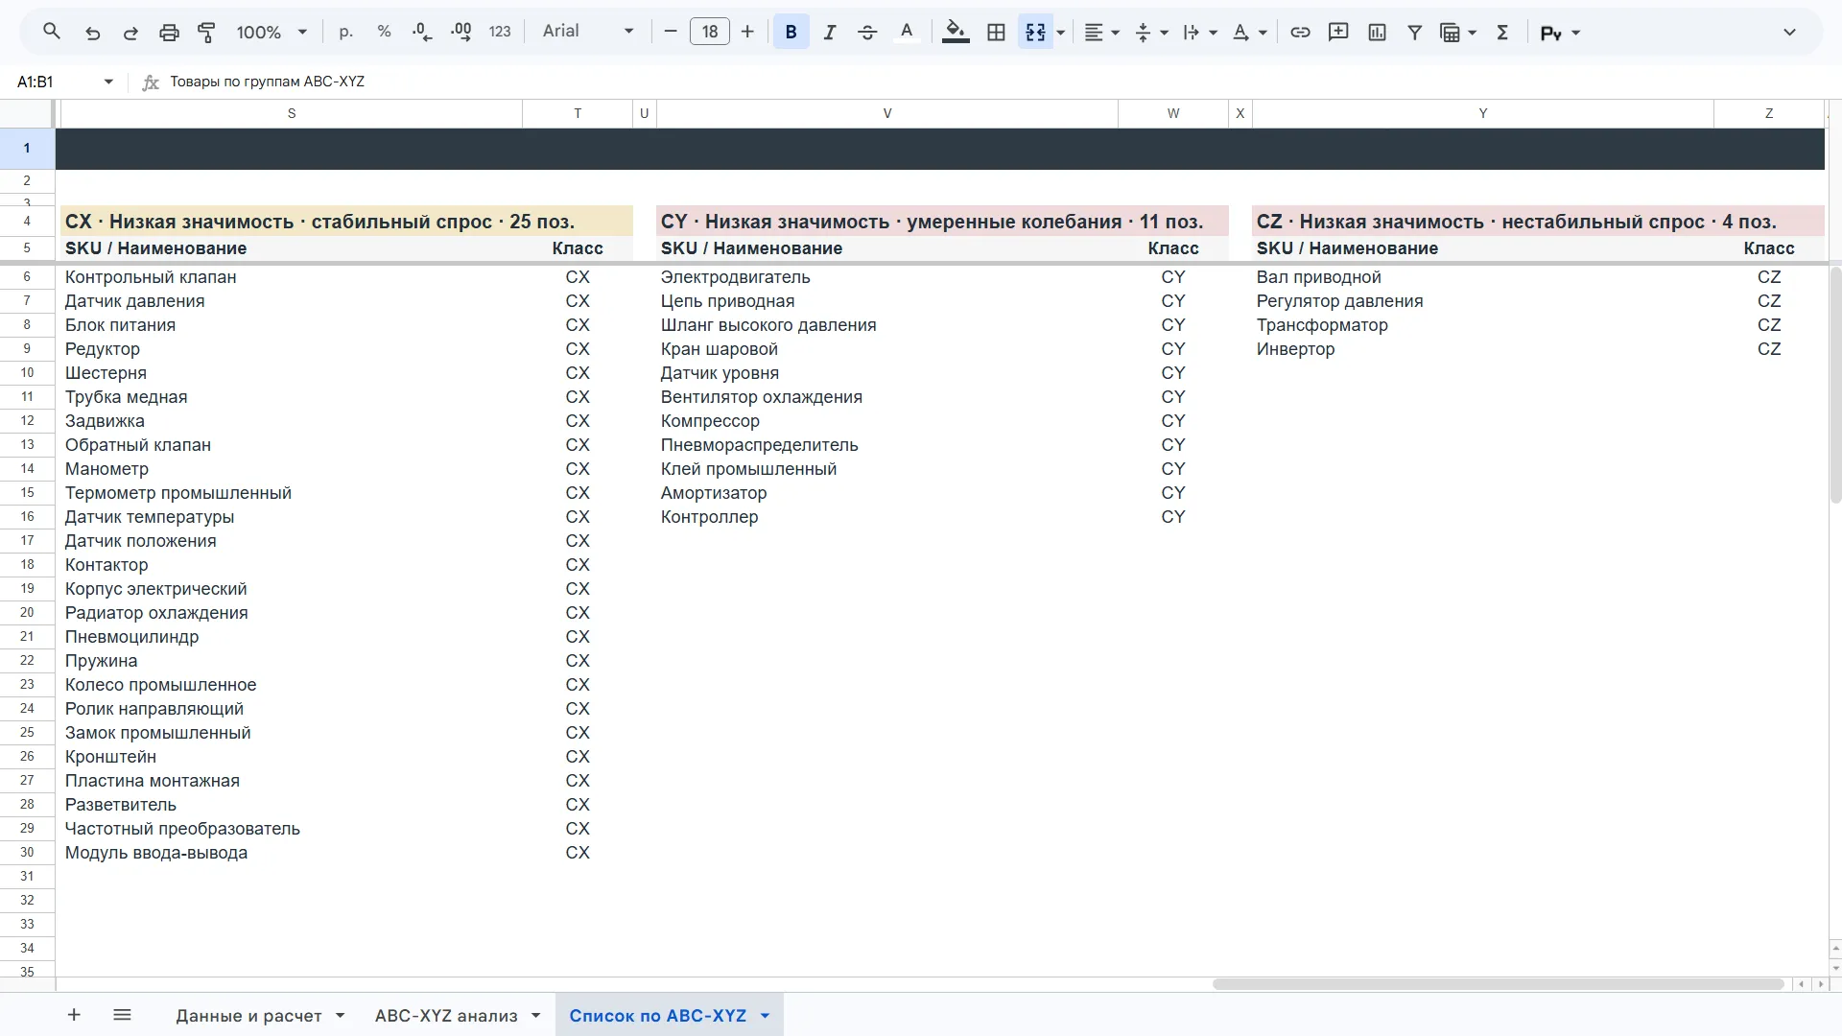Open vertical align dropdown
The height and width of the screenshot is (1036, 1842).
click(x=1151, y=33)
